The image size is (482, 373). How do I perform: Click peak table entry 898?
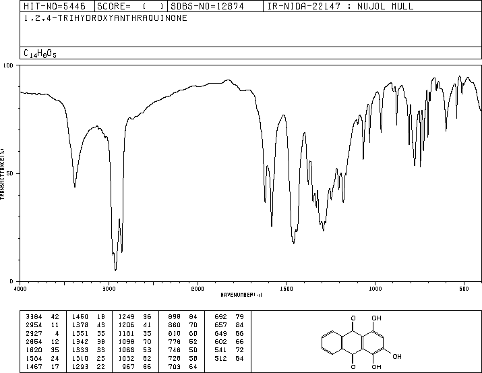click(x=175, y=317)
